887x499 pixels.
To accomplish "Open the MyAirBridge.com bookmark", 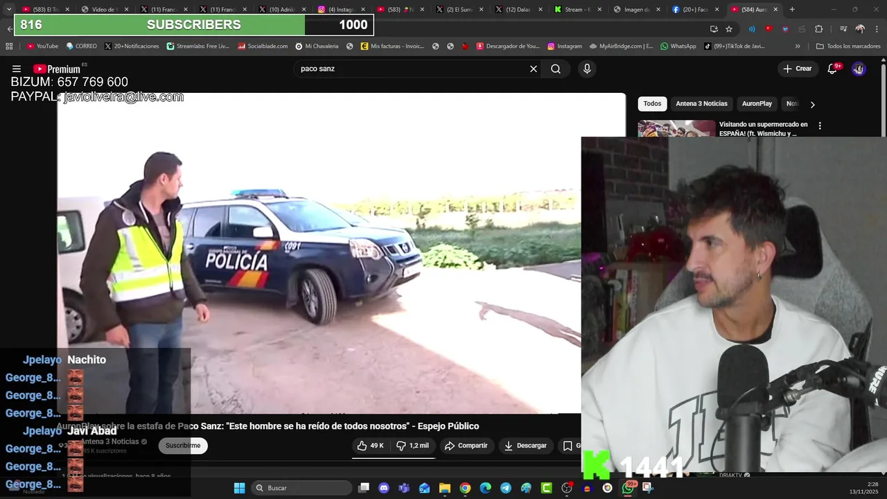I will click(621, 46).
